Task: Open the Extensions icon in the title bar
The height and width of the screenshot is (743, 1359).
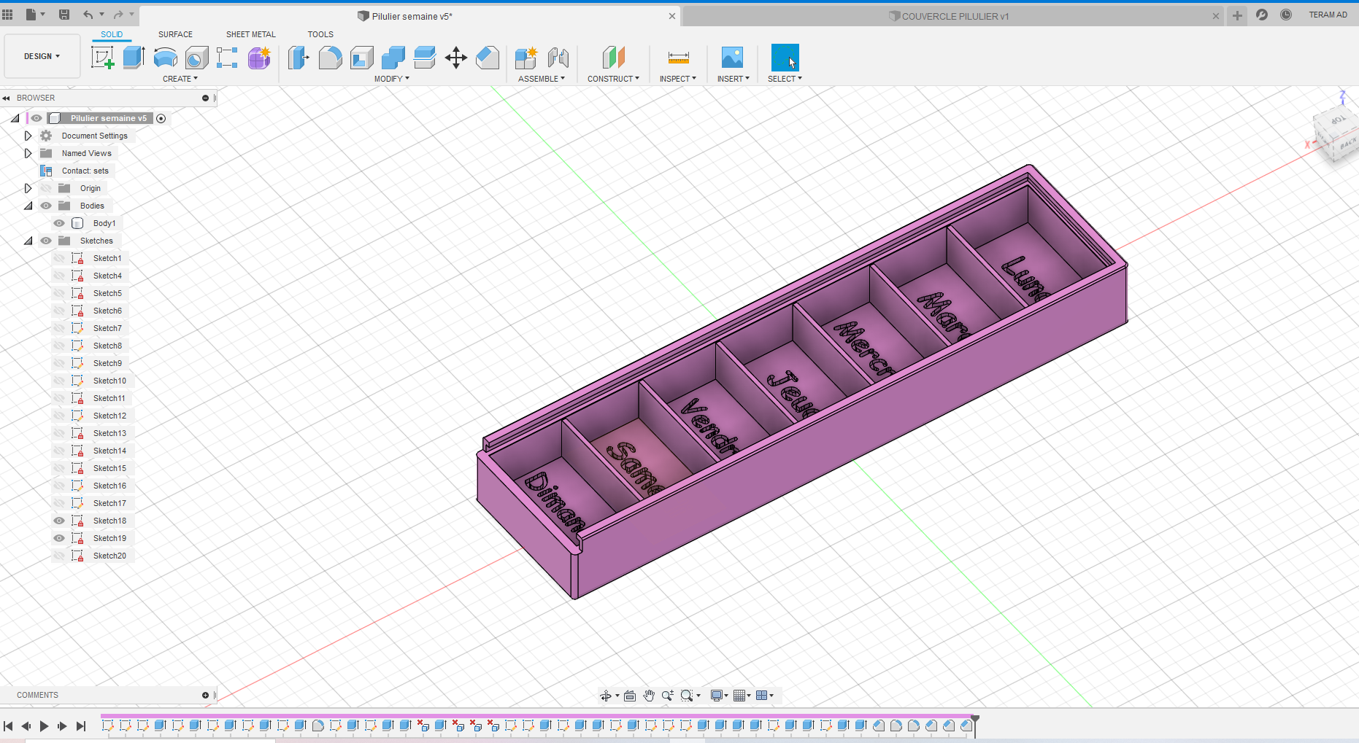Action: point(1262,15)
